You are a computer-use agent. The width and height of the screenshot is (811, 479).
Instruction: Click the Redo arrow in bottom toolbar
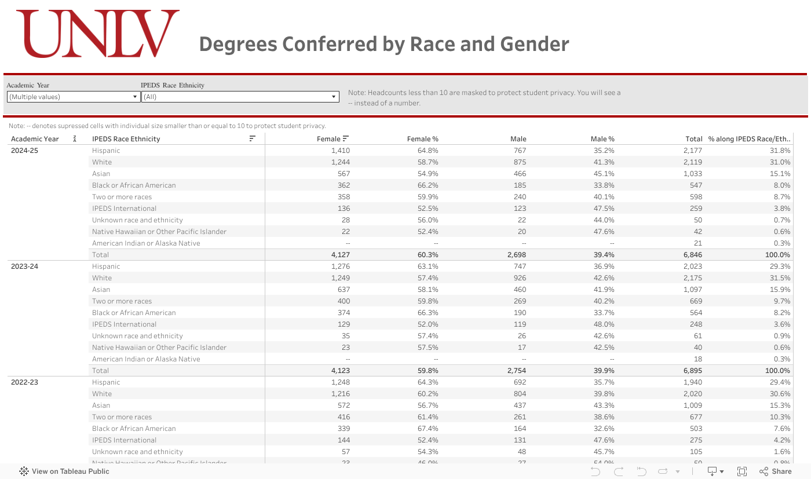618,471
